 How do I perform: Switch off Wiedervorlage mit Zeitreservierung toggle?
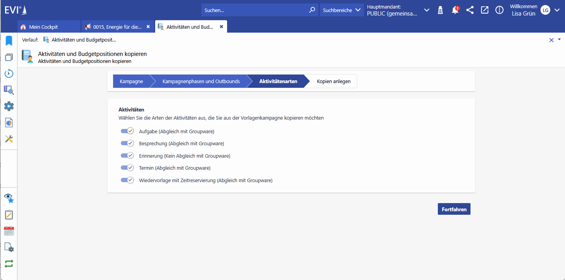coord(127,180)
